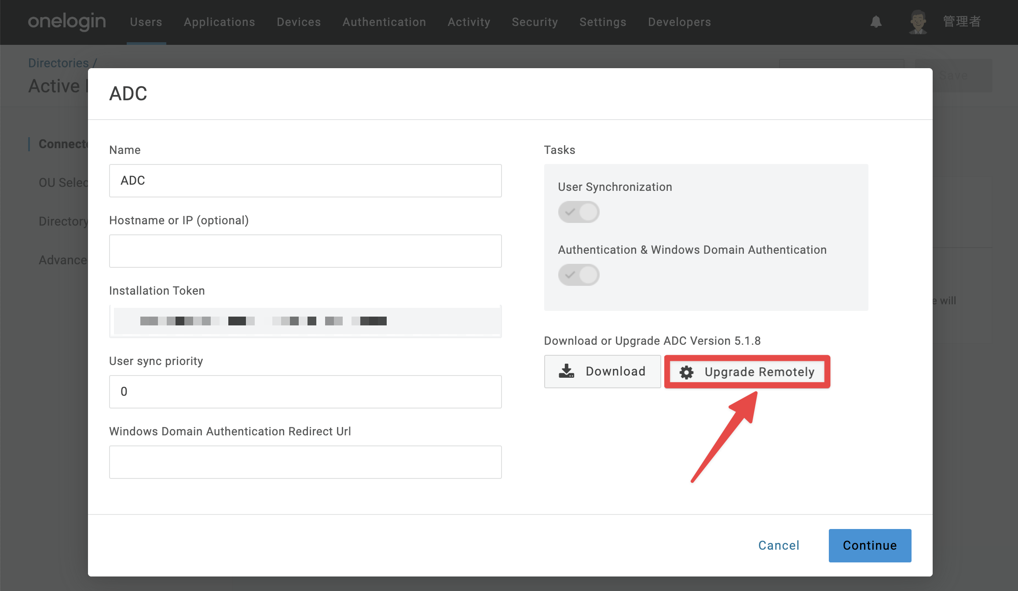Click Windows Domain Authentication Redirect Url field
The image size is (1018, 591).
pyautogui.click(x=305, y=462)
